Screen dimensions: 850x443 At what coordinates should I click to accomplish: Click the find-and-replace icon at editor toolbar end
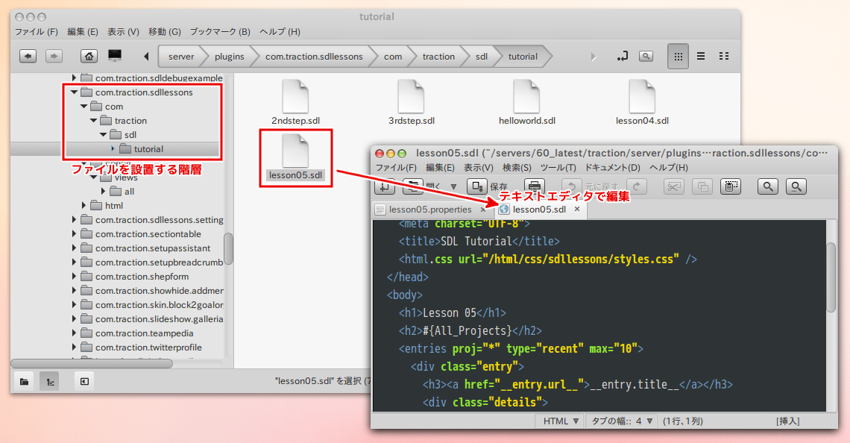click(796, 186)
